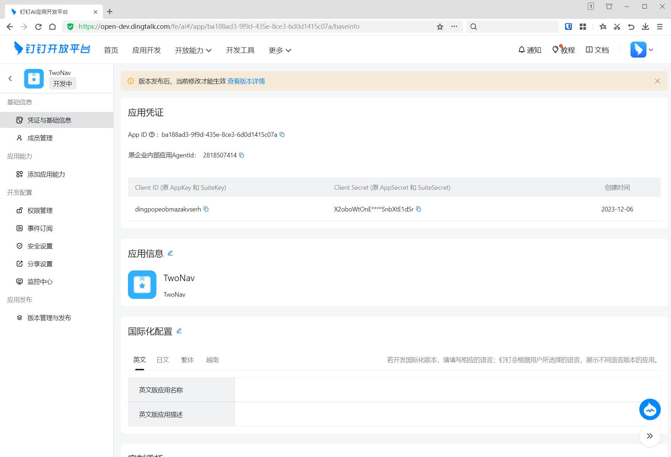
Task: Go back using sidebar back arrow
Action: pos(10,79)
